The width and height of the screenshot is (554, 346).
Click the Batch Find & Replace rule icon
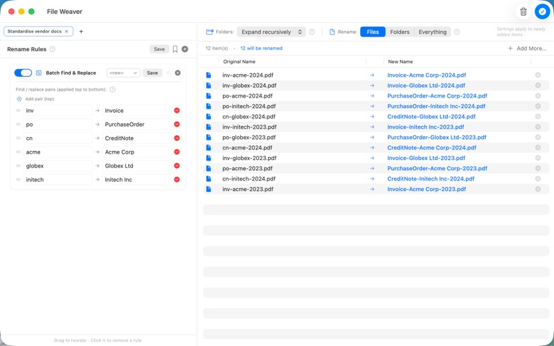coord(39,73)
